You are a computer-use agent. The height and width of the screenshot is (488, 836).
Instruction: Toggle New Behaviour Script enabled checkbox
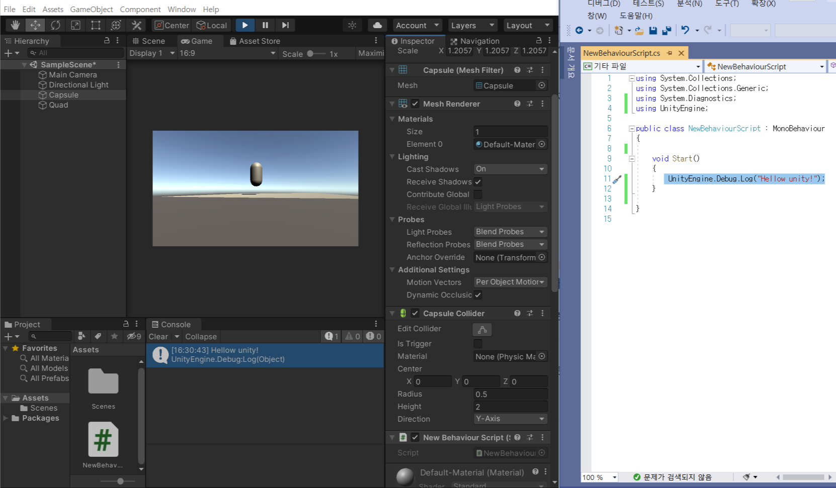415,437
